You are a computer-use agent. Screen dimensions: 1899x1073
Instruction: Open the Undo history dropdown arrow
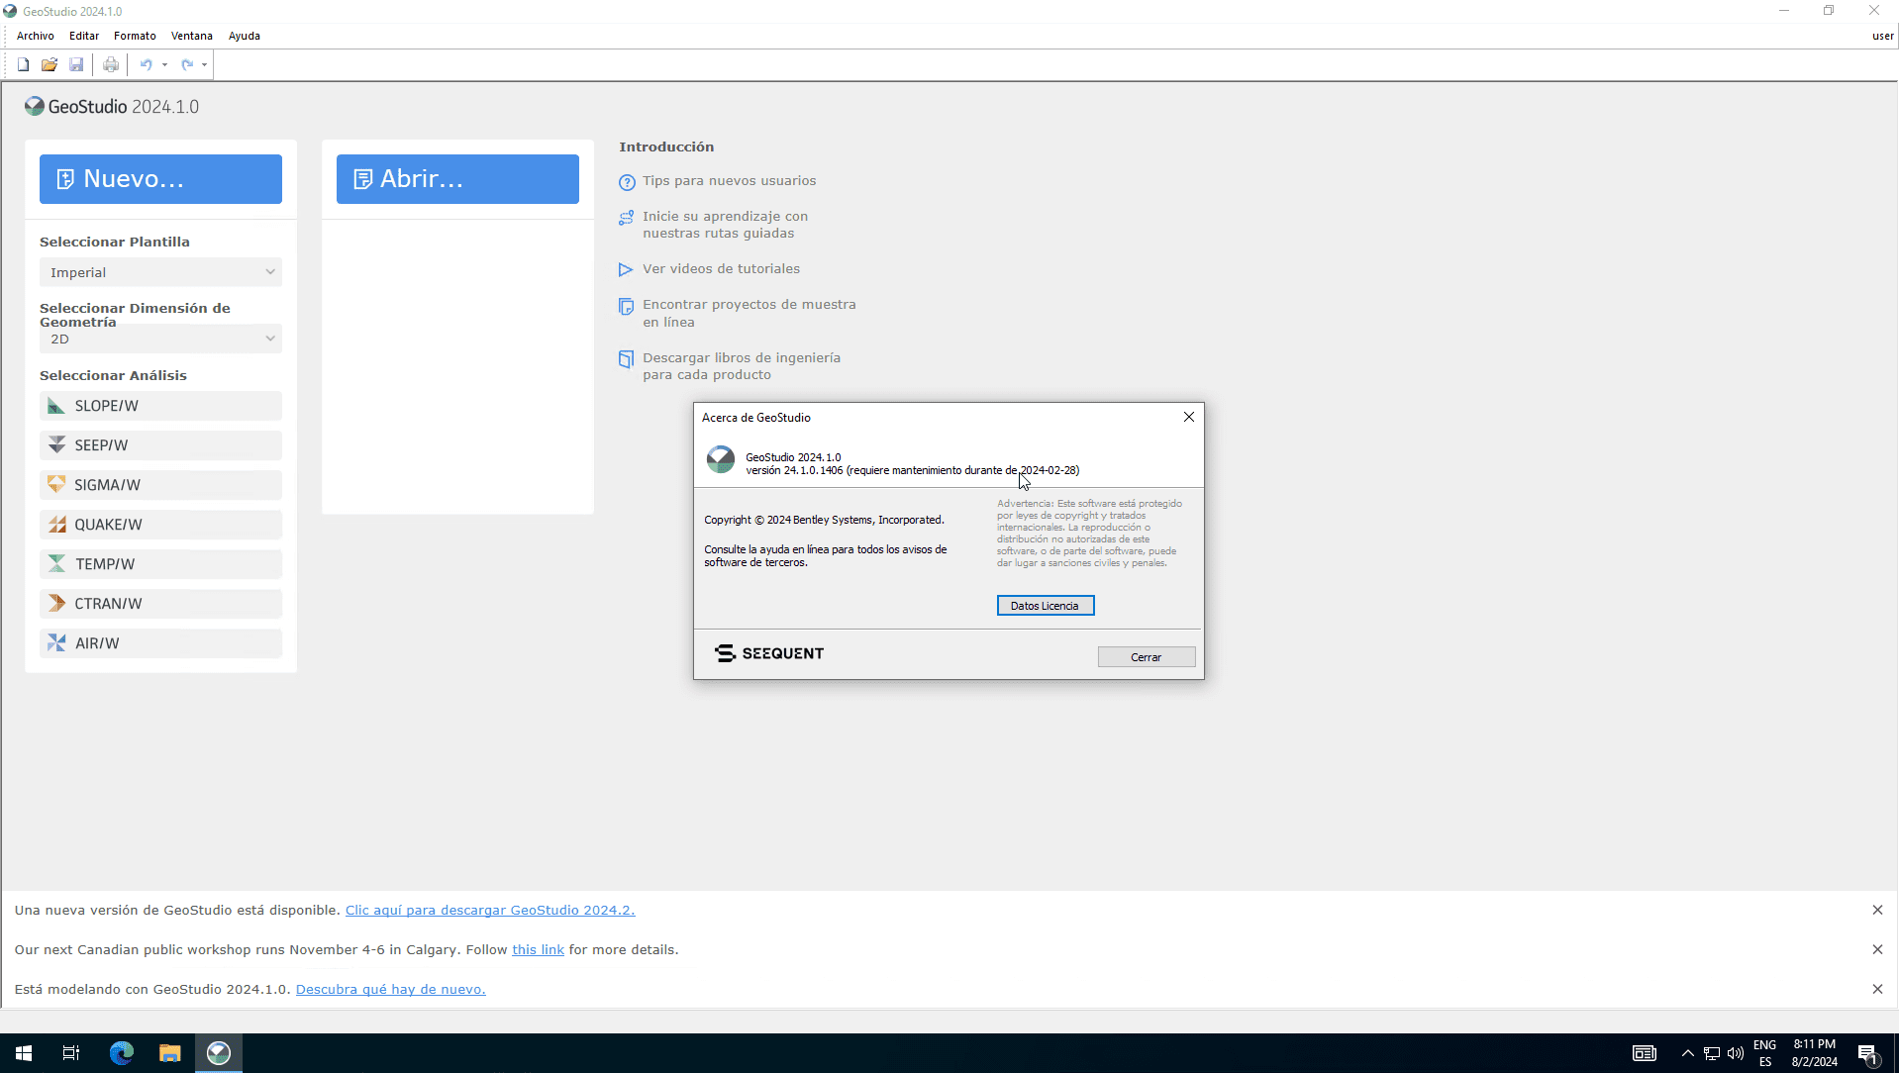point(164,65)
